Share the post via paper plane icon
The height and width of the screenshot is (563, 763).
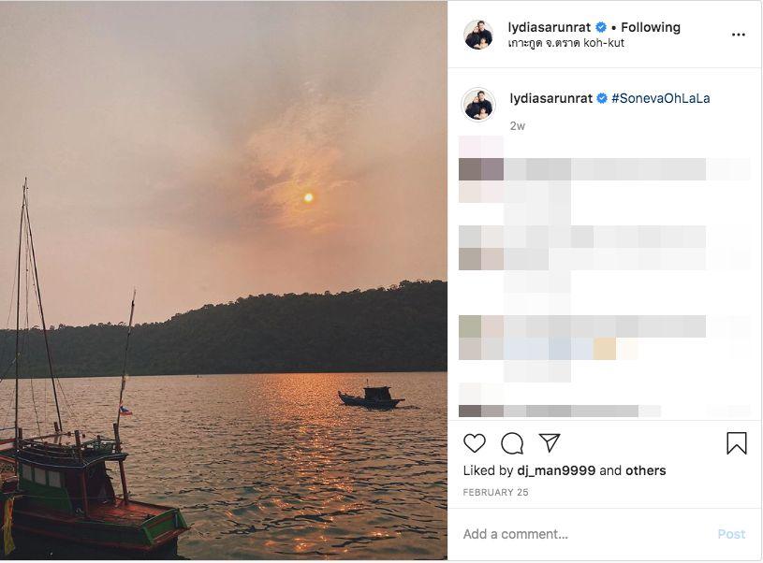point(550,443)
